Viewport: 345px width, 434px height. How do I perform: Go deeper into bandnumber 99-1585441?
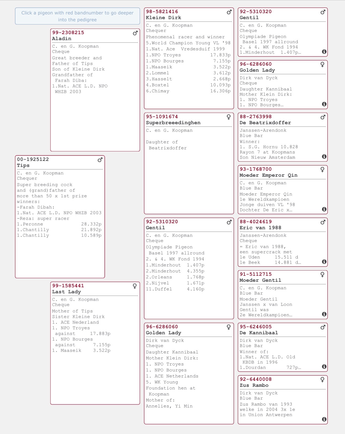[x=68, y=286]
